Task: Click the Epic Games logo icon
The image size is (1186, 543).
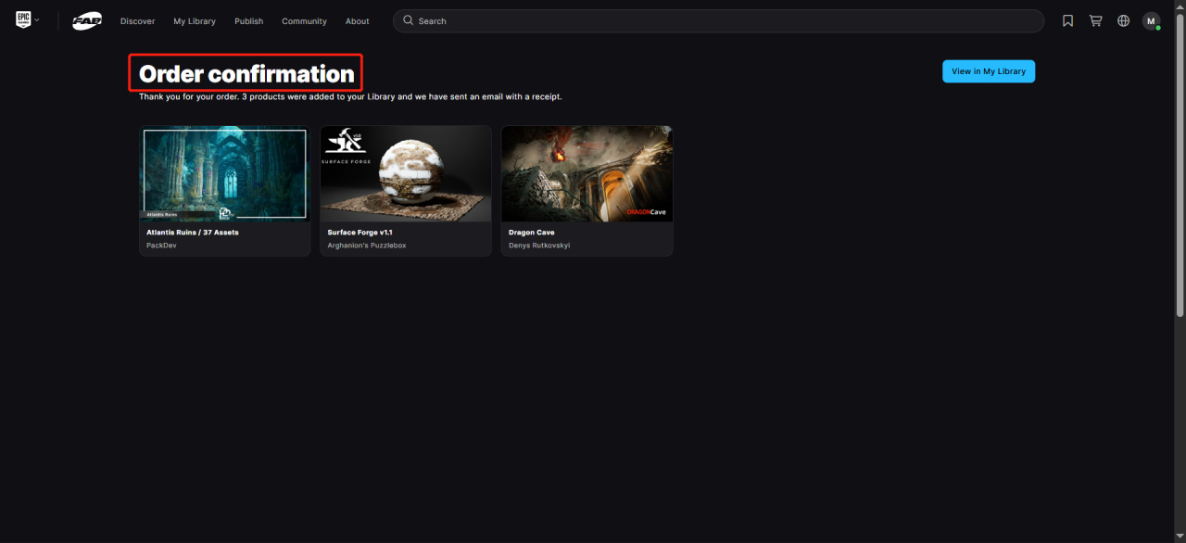Action: pyautogui.click(x=23, y=19)
